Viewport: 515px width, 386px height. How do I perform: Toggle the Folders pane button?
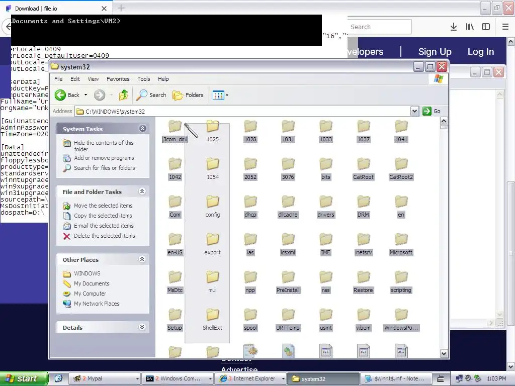click(188, 95)
